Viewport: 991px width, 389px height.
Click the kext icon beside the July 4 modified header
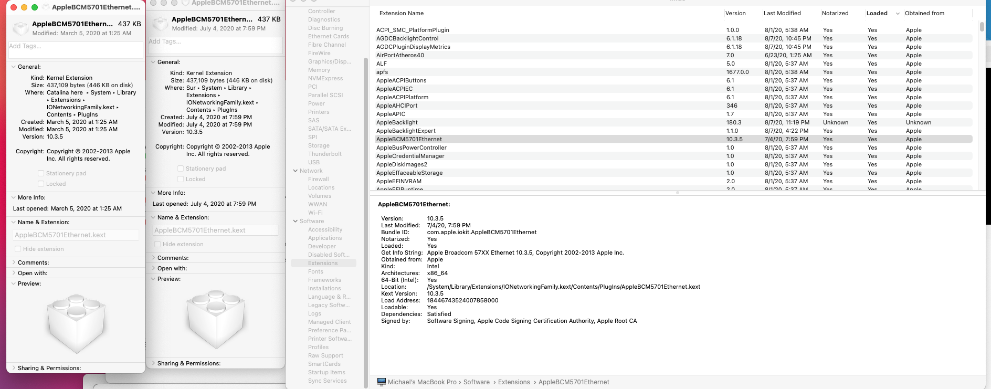[160, 24]
